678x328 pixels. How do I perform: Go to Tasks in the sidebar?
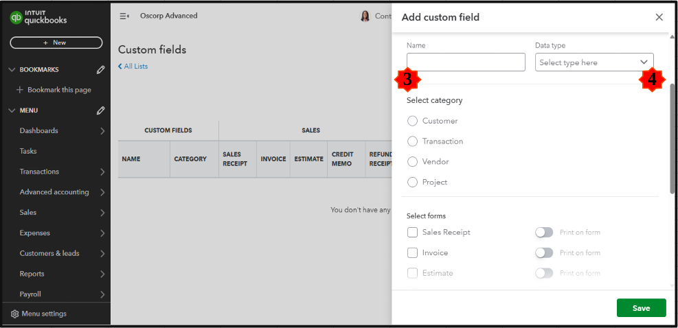pyautogui.click(x=28, y=151)
